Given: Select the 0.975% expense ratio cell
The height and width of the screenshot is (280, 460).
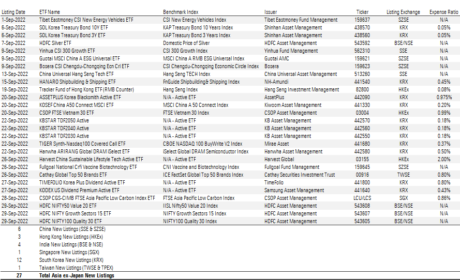Looking at the screenshot, I should pos(443,97).
